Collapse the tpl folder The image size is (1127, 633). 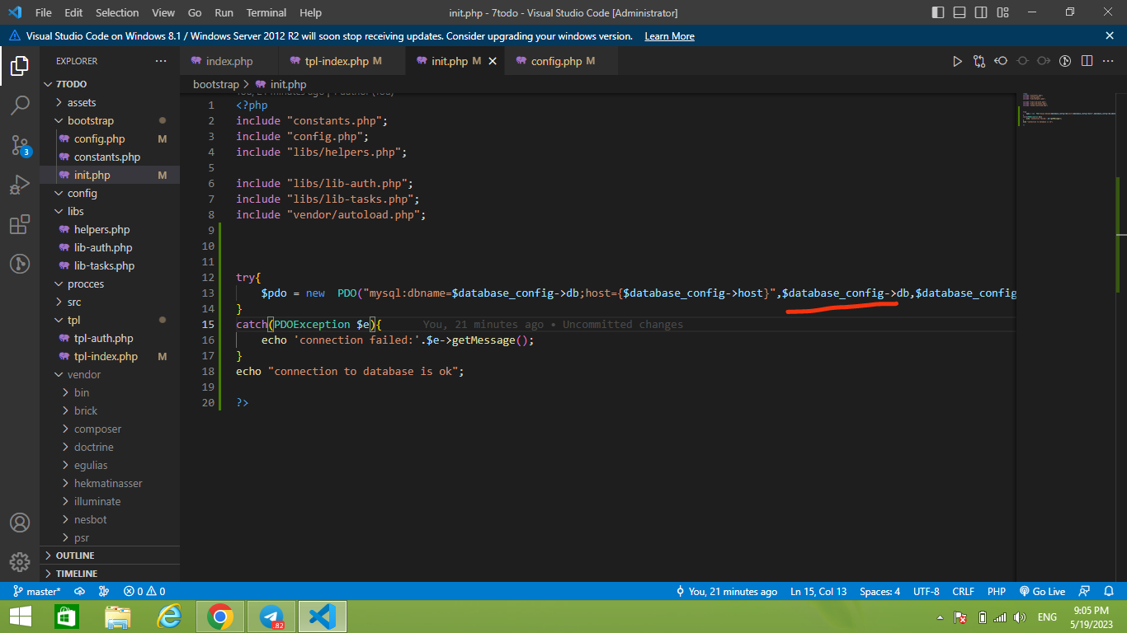point(110,320)
